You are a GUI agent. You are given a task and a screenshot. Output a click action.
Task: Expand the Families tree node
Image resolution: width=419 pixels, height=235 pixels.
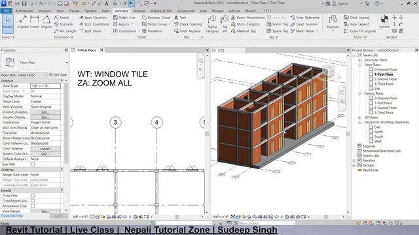click(354, 161)
